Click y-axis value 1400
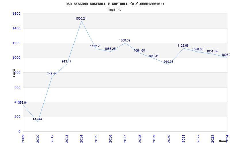Image resolution: width=230 pixels, height=144 pixels. click(x=16, y=28)
